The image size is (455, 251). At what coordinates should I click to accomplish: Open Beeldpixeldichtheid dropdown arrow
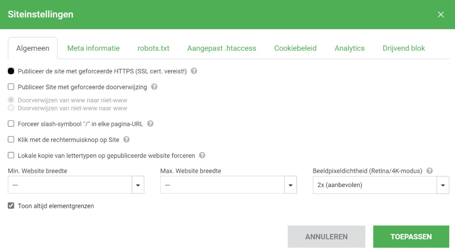point(443,185)
